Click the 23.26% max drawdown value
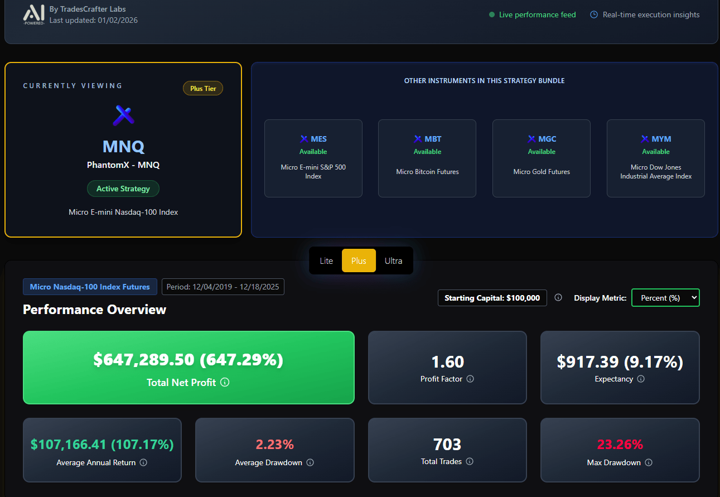720x497 pixels. [620, 445]
